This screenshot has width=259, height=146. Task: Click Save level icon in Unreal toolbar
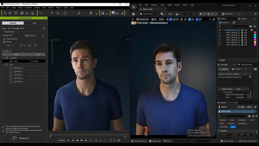coord(133,14)
